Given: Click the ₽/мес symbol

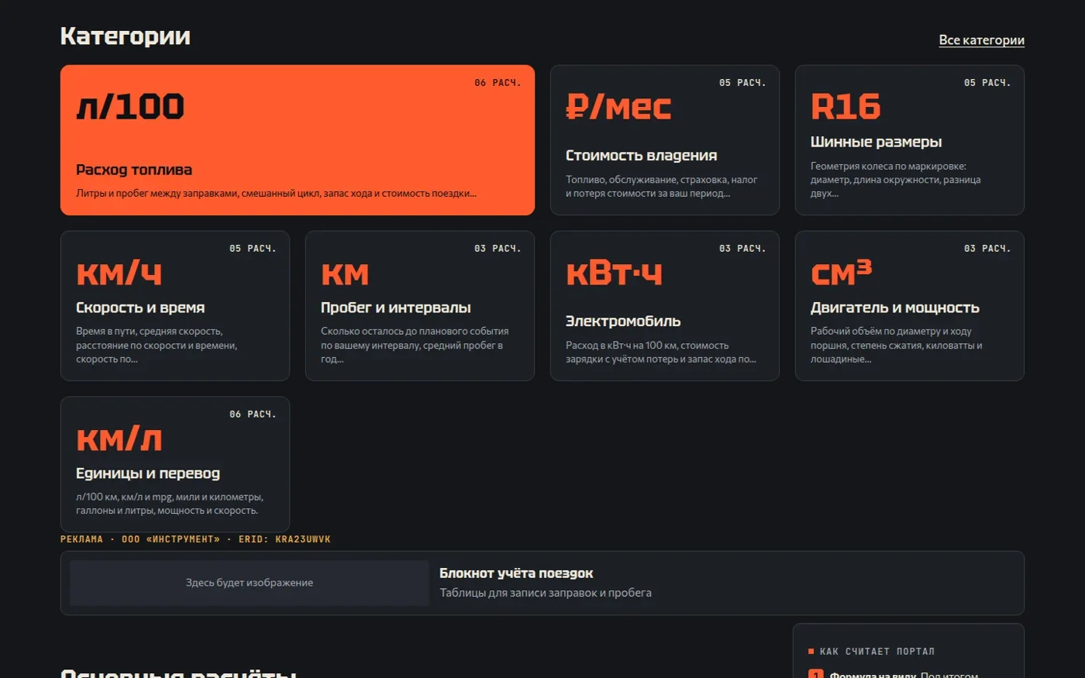Looking at the screenshot, I should pyautogui.click(x=618, y=107).
